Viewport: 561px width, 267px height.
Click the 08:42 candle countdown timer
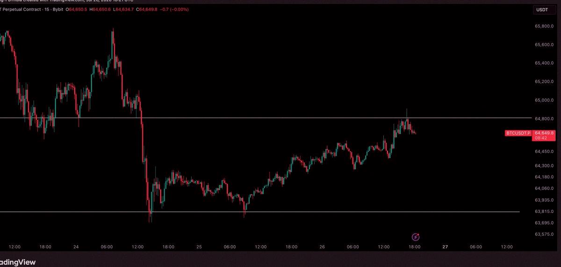click(x=540, y=138)
